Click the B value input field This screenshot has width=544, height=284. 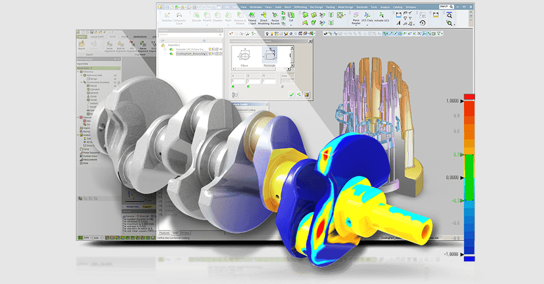pyautogui.click(x=253, y=81)
